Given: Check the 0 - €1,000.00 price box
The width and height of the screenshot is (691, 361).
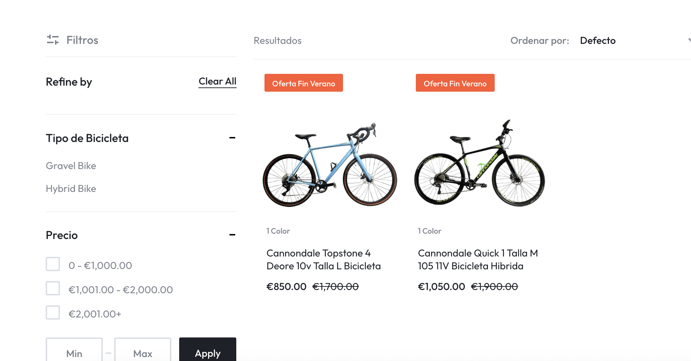Looking at the screenshot, I should (x=53, y=264).
